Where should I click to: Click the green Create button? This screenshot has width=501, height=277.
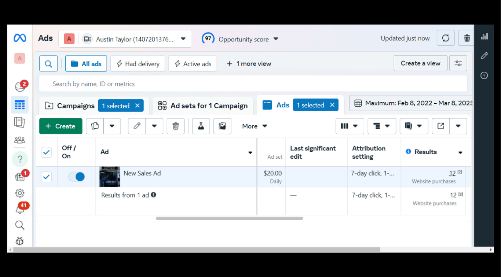[x=61, y=126]
